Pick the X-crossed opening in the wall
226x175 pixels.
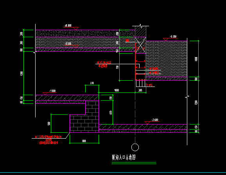point(140,45)
